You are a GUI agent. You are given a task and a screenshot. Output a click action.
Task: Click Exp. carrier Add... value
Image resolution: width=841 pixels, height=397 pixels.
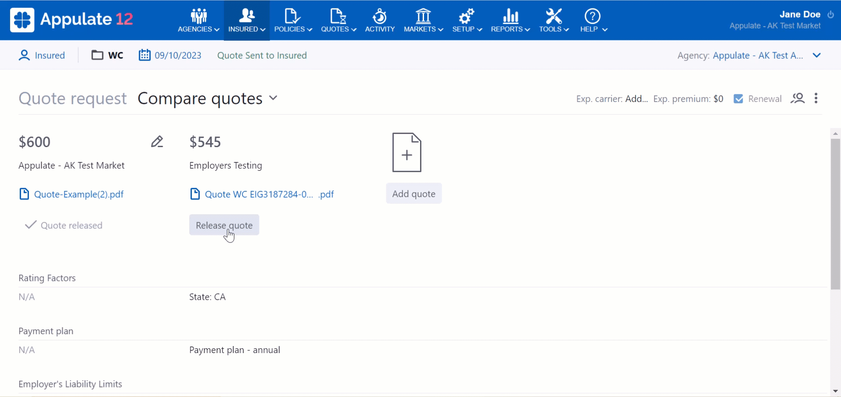(x=636, y=99)
